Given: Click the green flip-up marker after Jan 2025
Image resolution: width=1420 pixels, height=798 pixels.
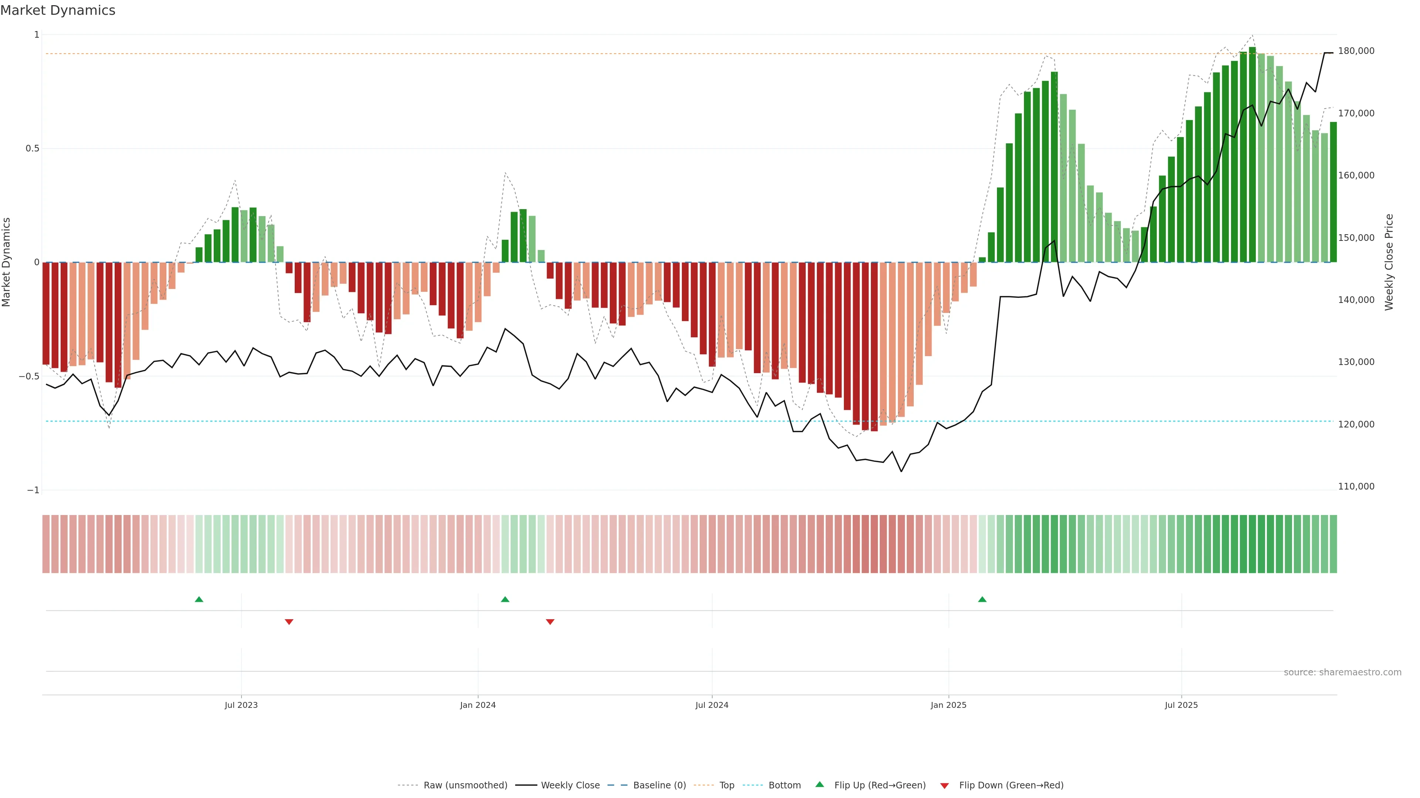Looking at the screenshot, I should (x=982, y=599).
